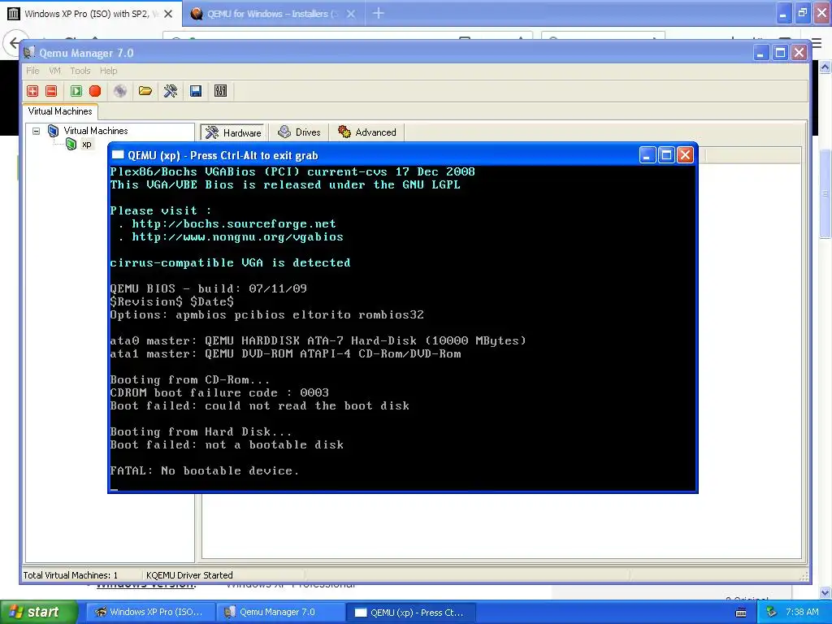This screenshot has height=624, width=832.
Task: Click the blue floppy disk save icon
Action: coord(196,91)
